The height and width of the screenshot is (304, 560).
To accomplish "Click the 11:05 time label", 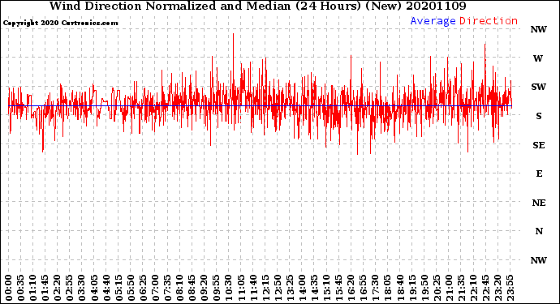I will (x=241, y=288).
